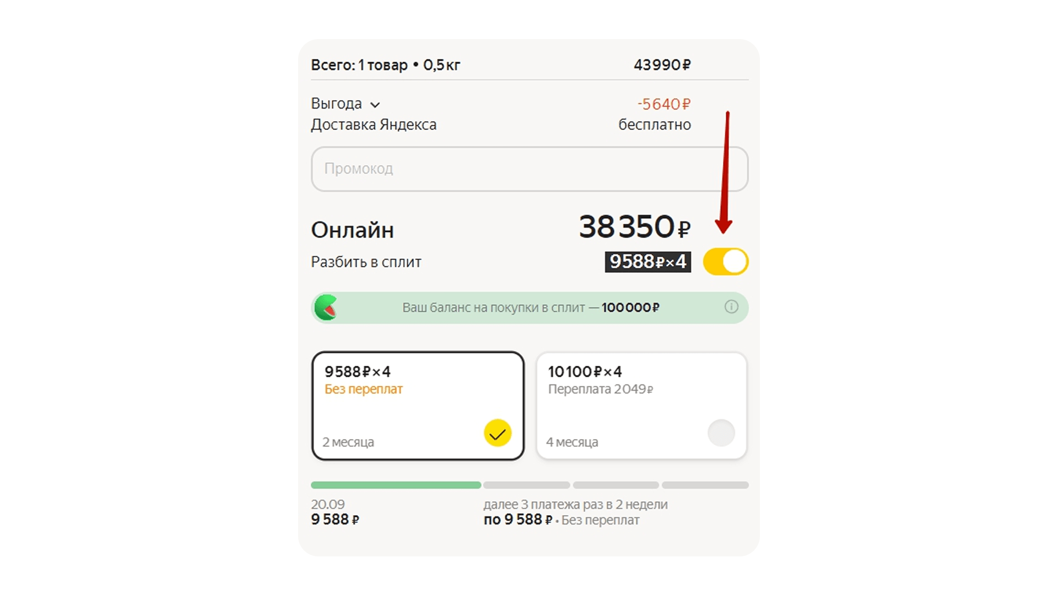The image size is (1058, 595).
Task: Choose the 10100₽×4 plan title text
Action: point(585,372)
